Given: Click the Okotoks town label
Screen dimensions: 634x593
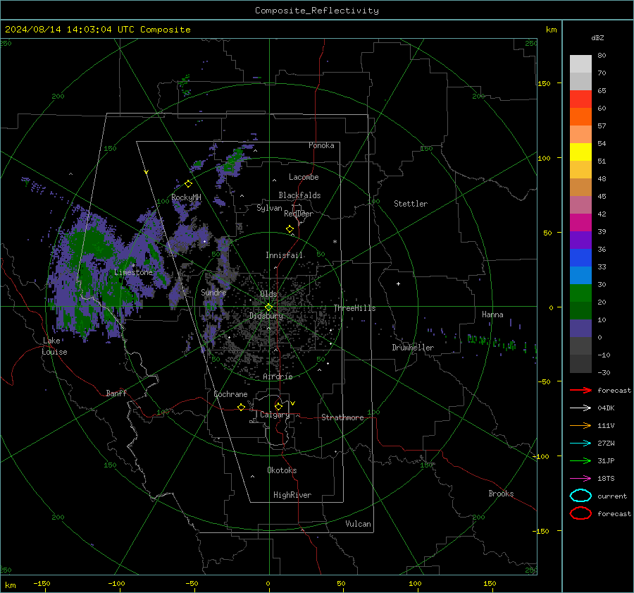Looking at the screenshot, I should point(282,470).
